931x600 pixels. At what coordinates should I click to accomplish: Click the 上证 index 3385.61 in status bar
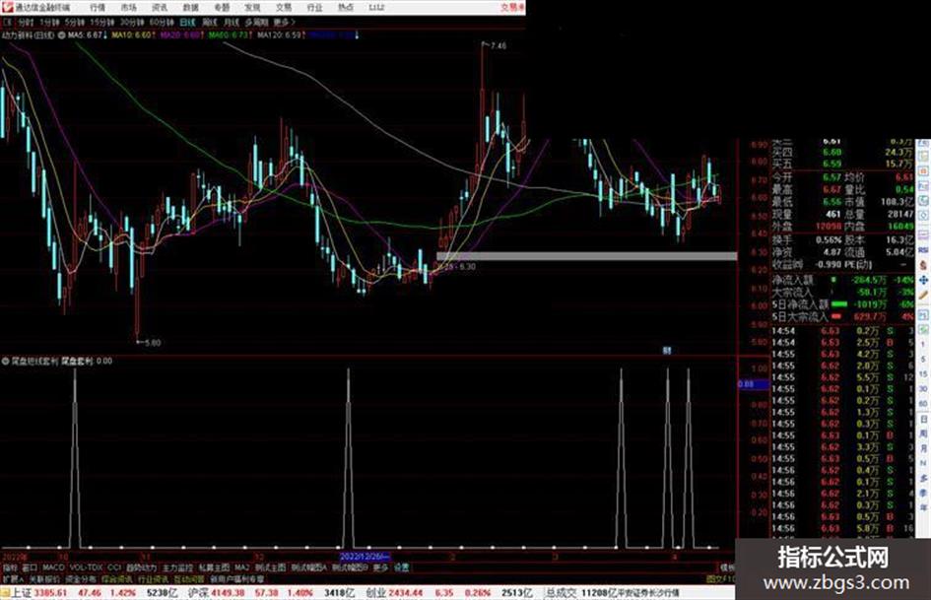(x=39, y=593)
